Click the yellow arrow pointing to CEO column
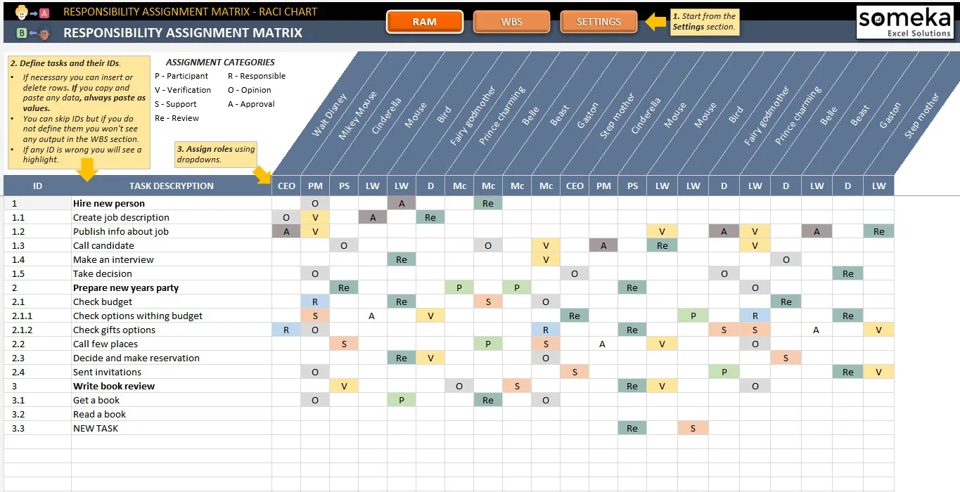The height and width of the screenshot is (492, 960). point(262,175)
